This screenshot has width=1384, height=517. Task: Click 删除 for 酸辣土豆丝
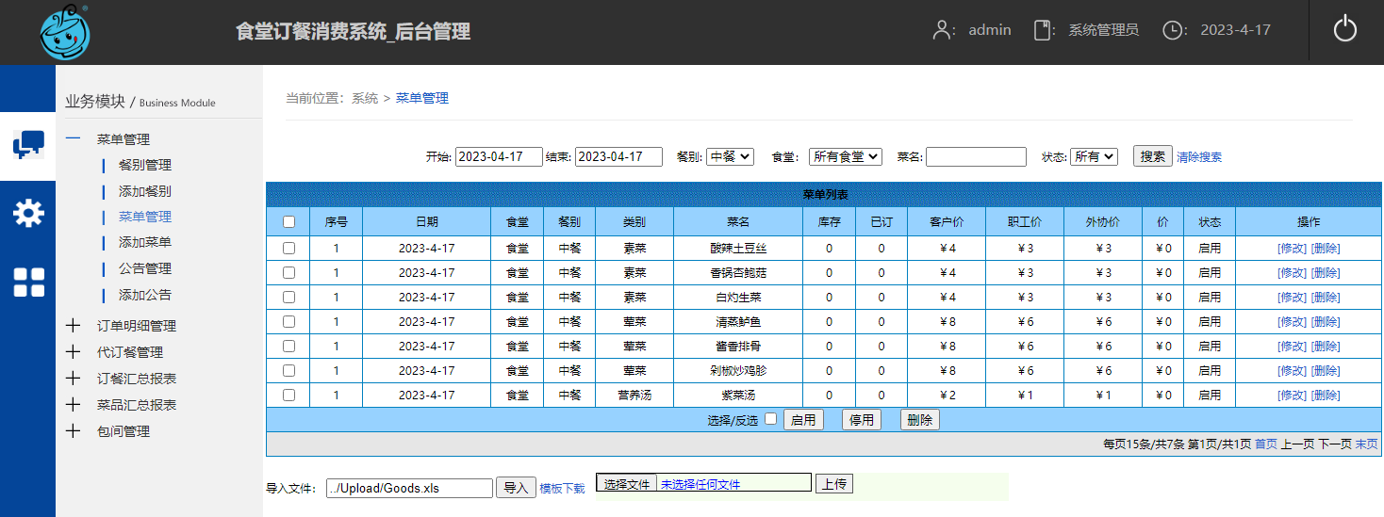(x=1326, y=249)
